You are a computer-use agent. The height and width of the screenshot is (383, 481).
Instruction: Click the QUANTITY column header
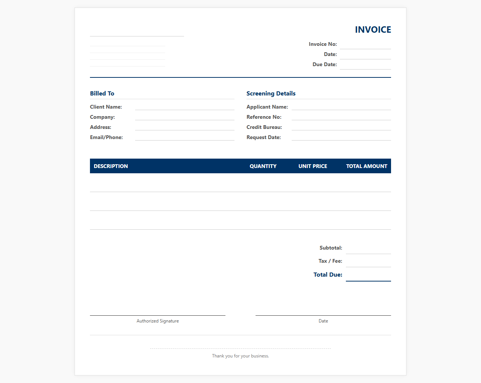tap(263, 166)
